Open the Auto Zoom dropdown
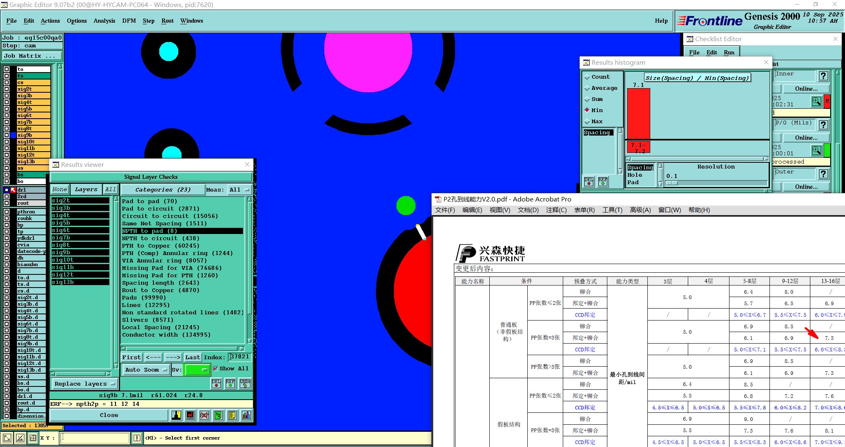This screenshot has height=447, width=845. pyautogui.click(x=146, y=370)
